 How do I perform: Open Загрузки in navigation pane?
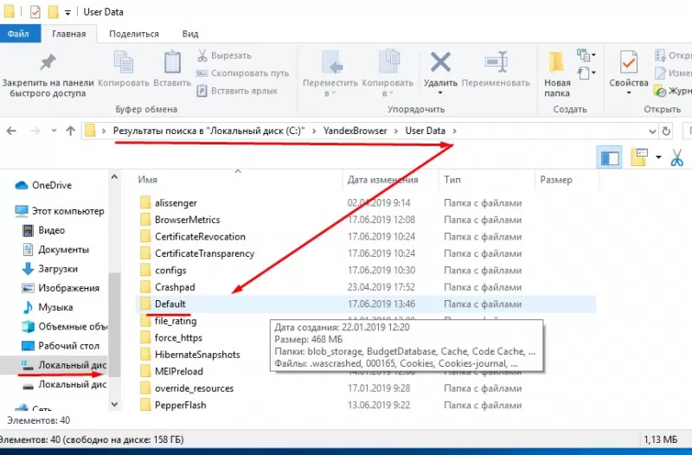click(50, 269)
